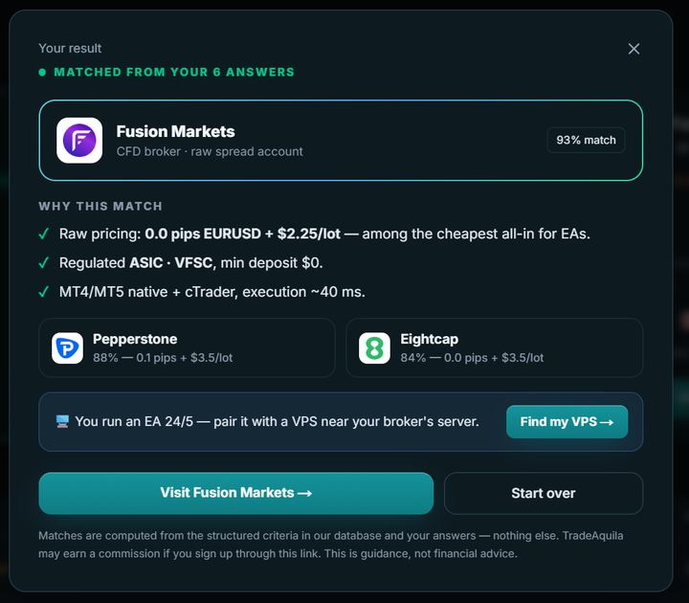Screen dimensions: 689x603
Task: Click the Fusion Markets purple logo icon
Action: [x=79, y=140]
